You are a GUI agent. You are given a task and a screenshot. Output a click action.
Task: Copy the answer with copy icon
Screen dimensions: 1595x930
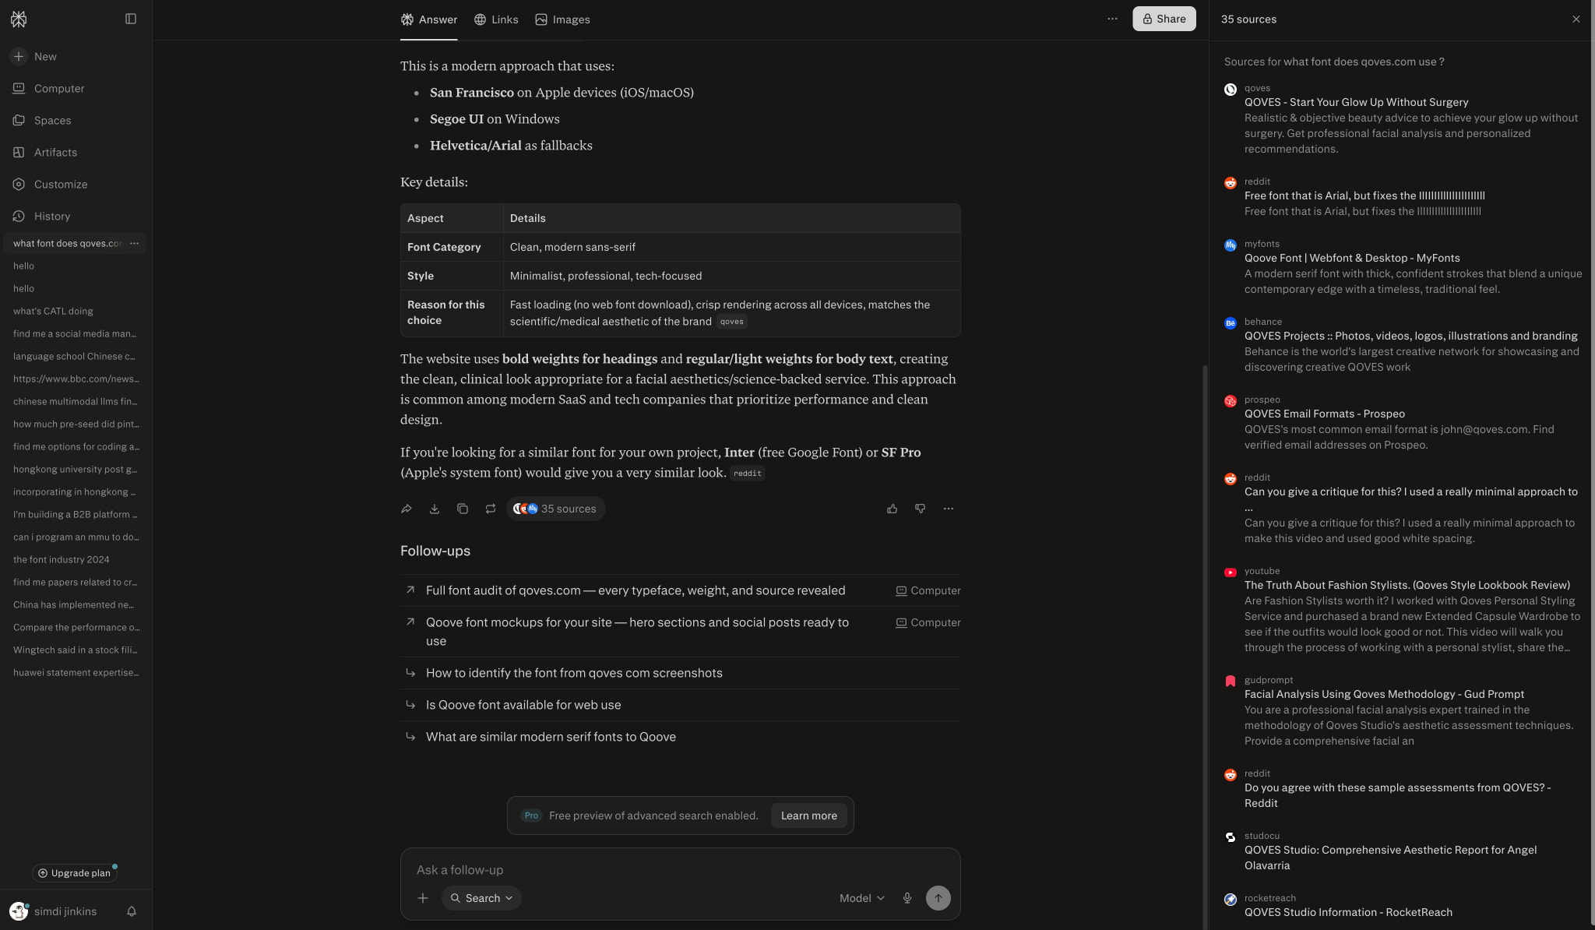(x=463, y=509)
